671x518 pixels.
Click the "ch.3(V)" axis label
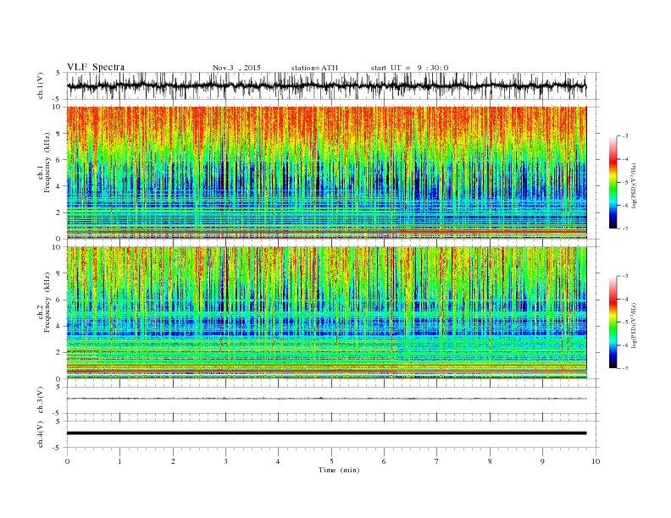coord(41,400)
